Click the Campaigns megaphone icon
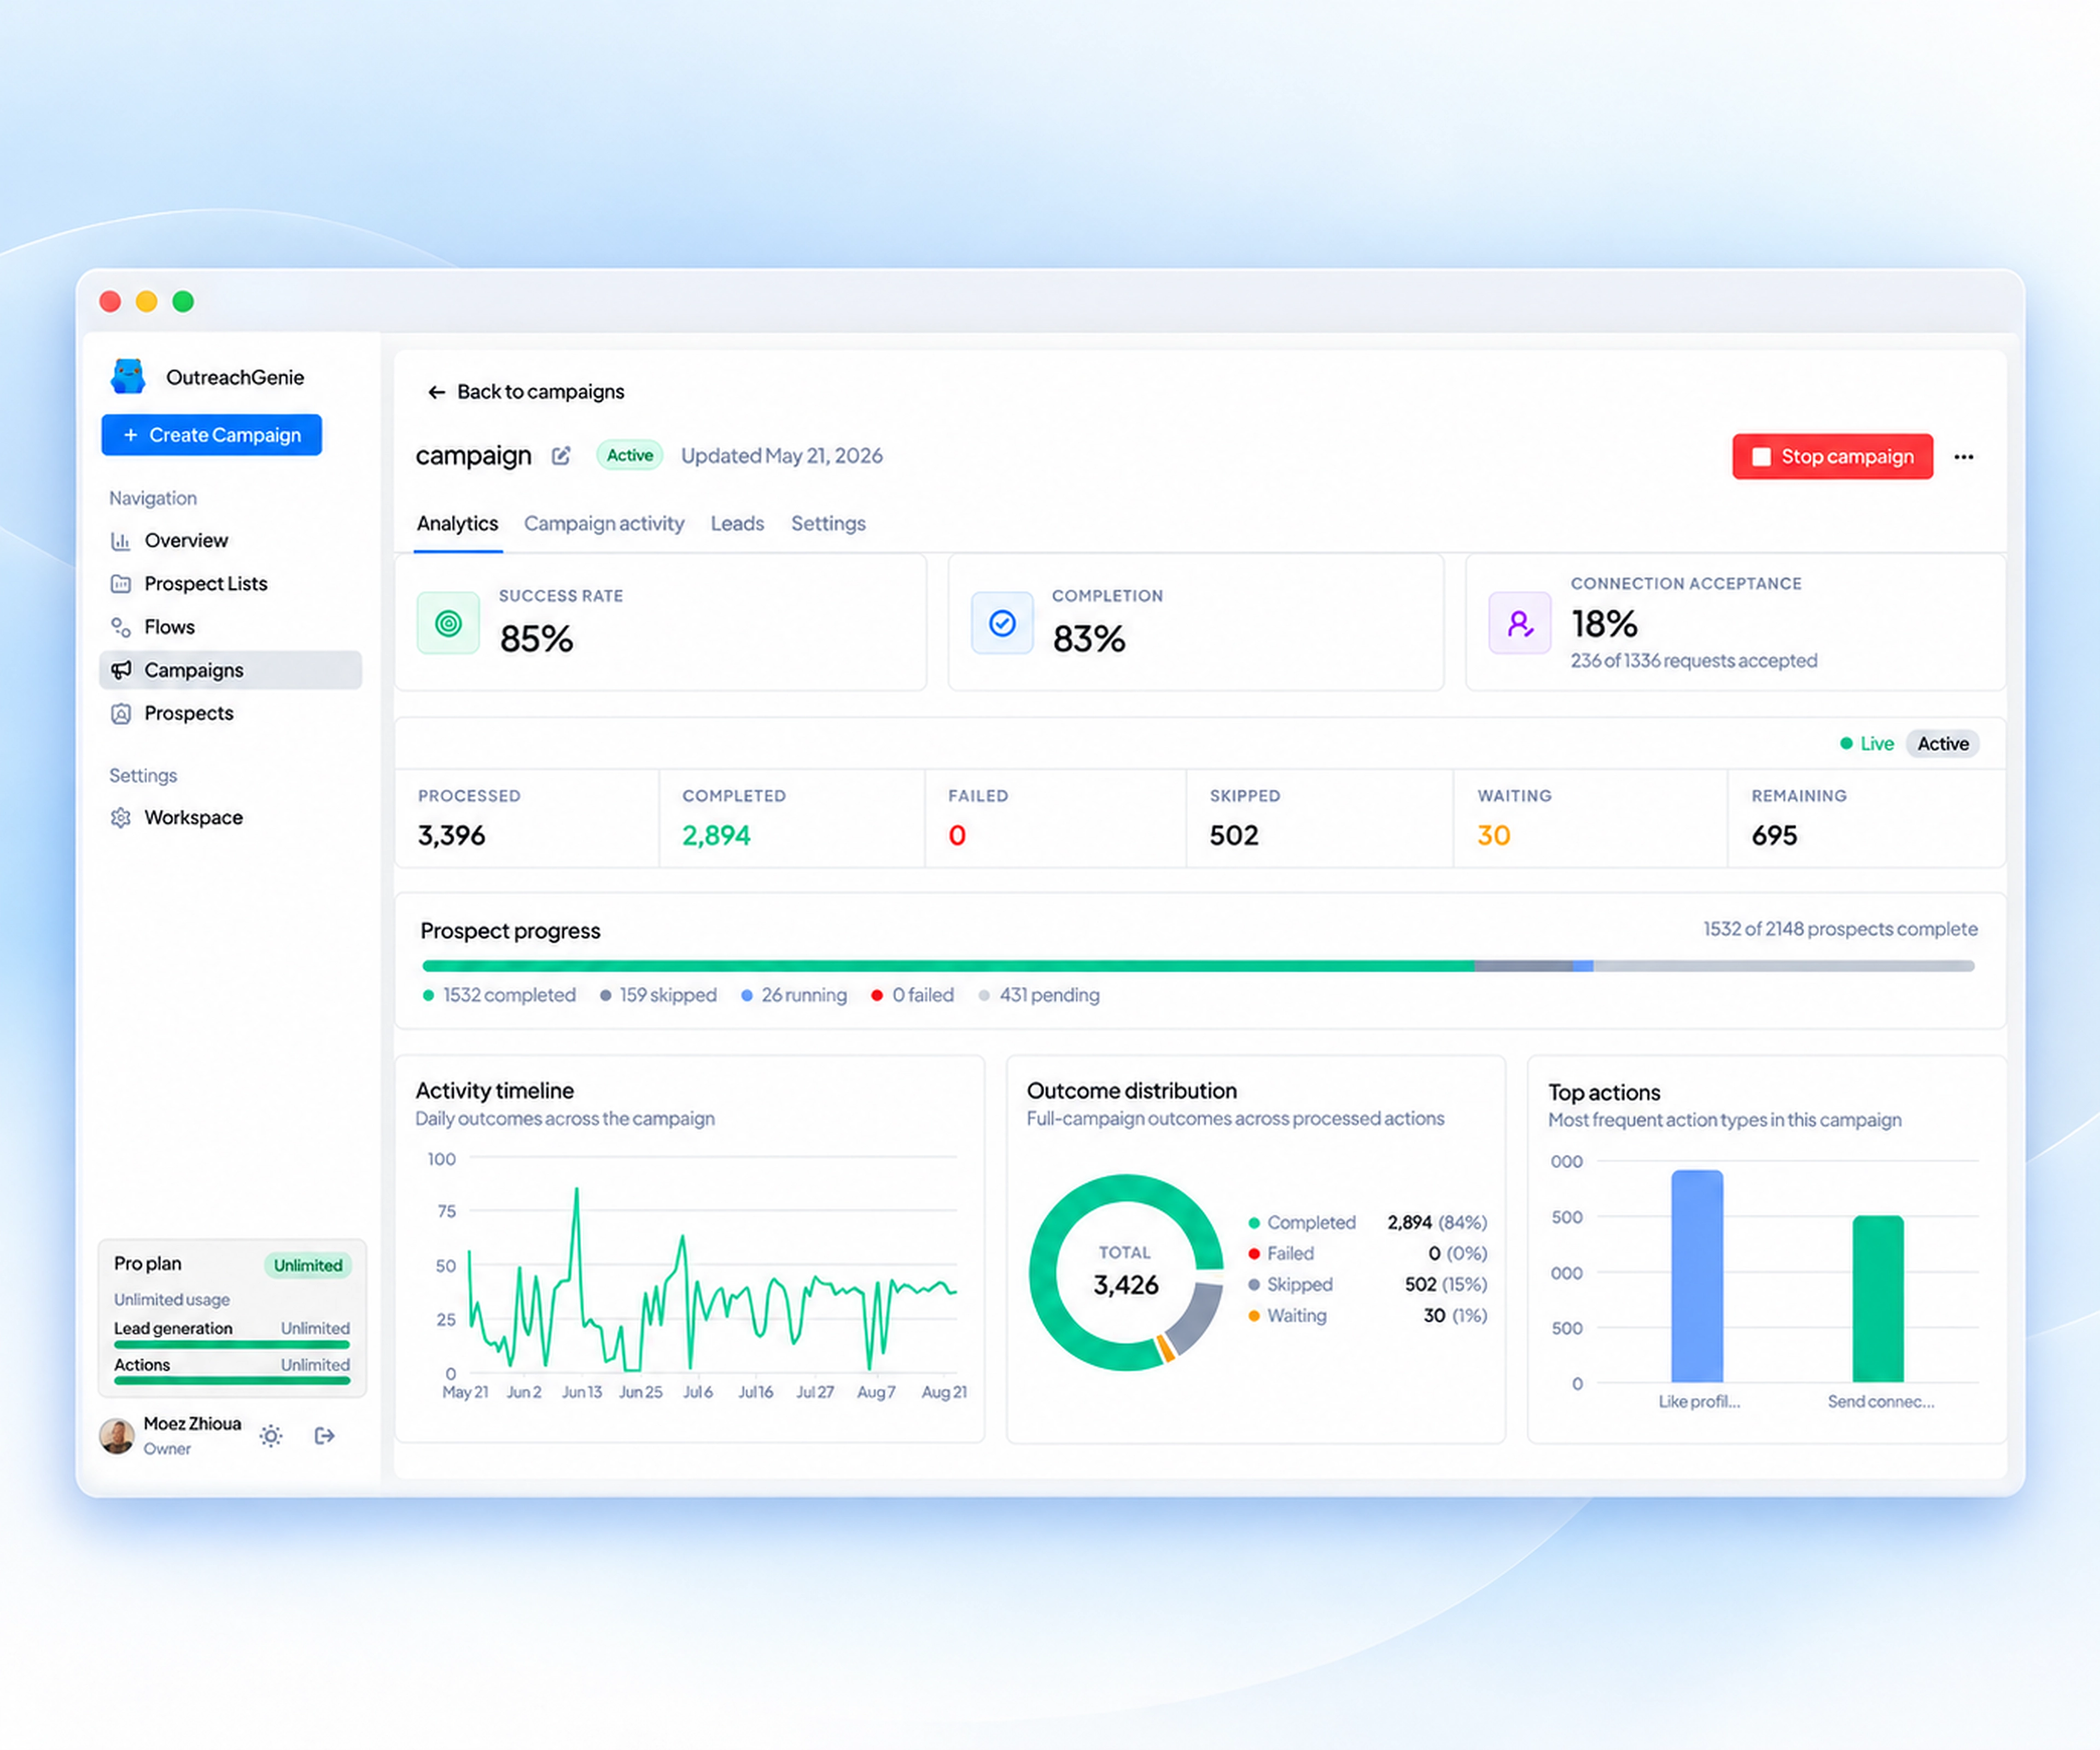 click(x=121, y=670)
